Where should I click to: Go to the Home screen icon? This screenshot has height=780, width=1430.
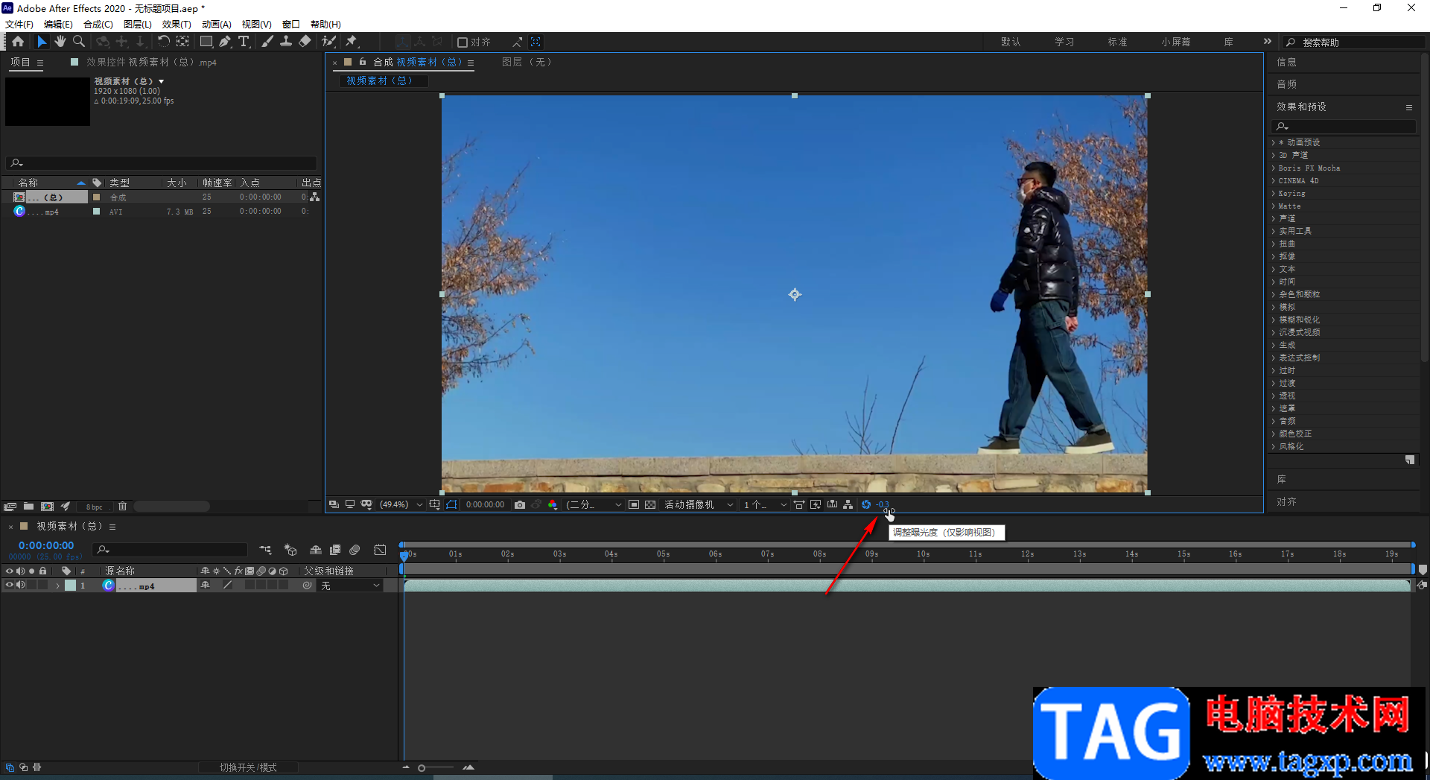point(18,42)
